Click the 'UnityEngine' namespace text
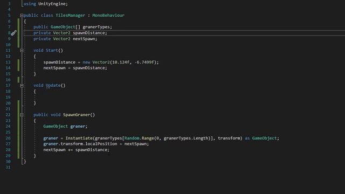Image resolution: width=345 pixels, height=194 pixels. (x=52, y=4)
